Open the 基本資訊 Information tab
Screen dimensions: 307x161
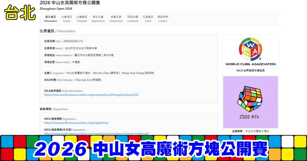point(50,19)
